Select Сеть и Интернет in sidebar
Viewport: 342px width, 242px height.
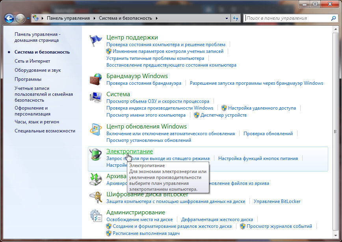[x=32, y=61]
